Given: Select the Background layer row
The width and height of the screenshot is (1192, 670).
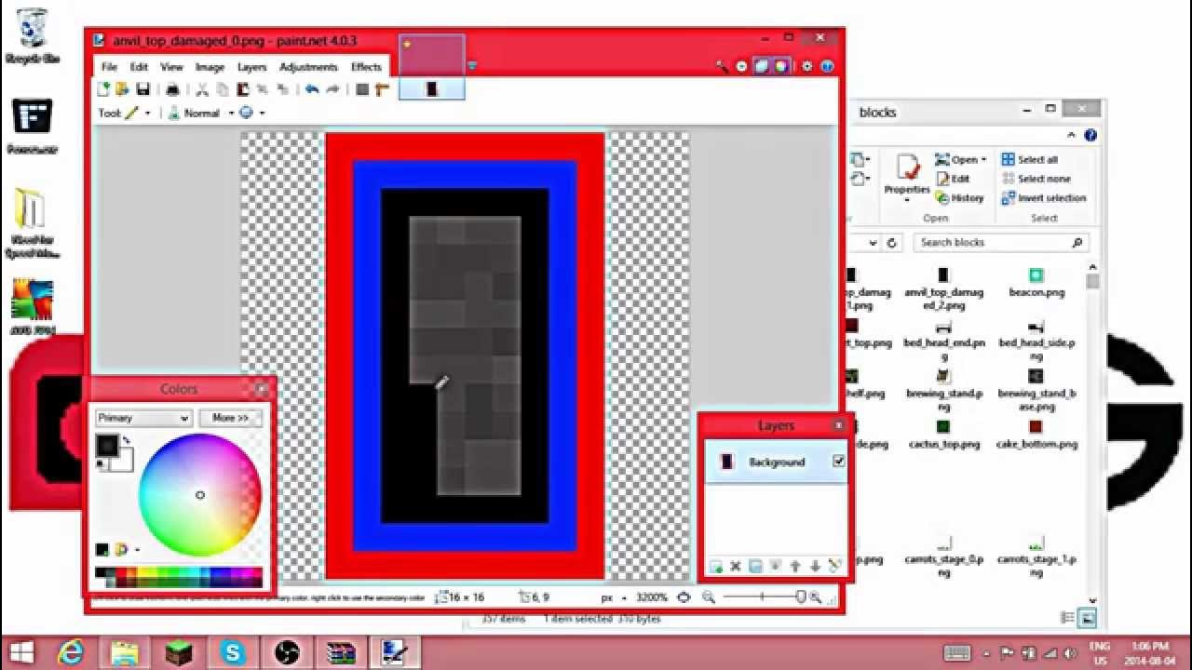Looking at the screenshot, I should click(777, 462).
